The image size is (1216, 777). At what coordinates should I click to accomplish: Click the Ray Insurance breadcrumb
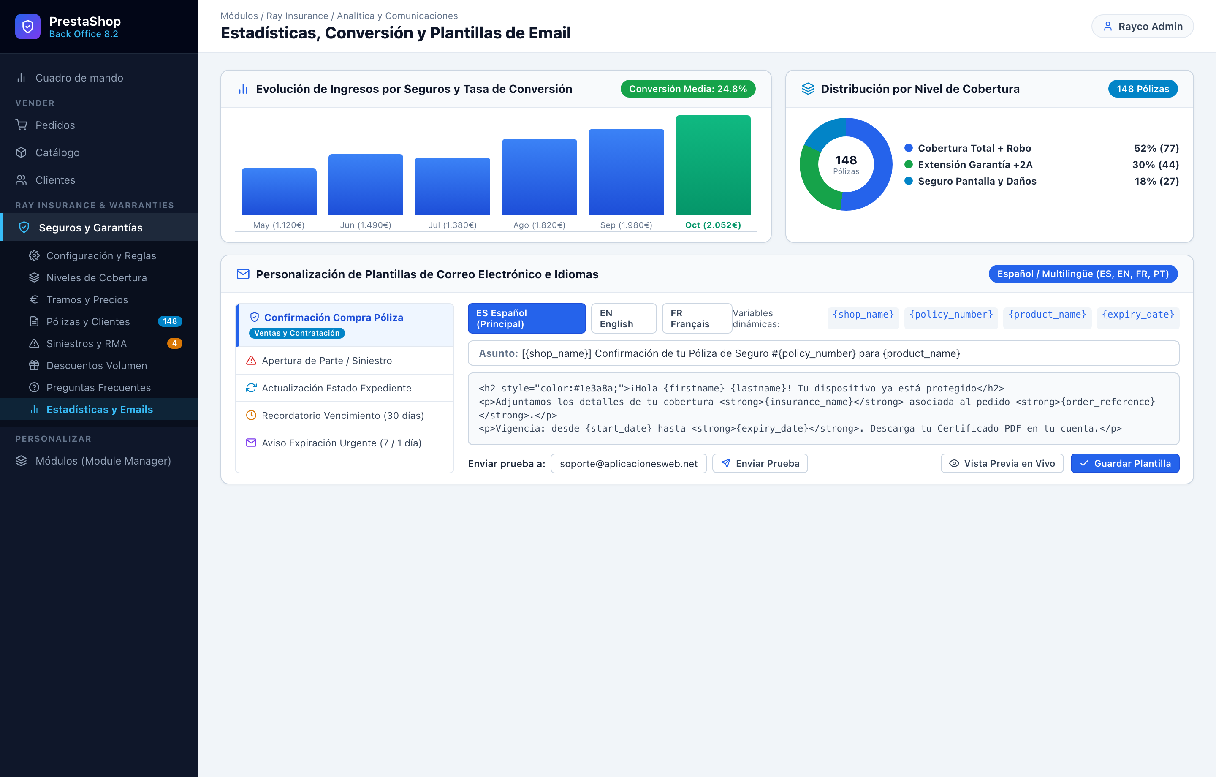click(x=297, y=16)
